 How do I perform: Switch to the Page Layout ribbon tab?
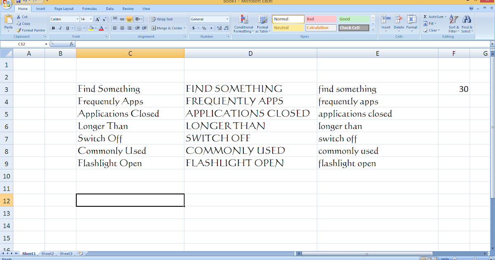click(x=64, y=8)
